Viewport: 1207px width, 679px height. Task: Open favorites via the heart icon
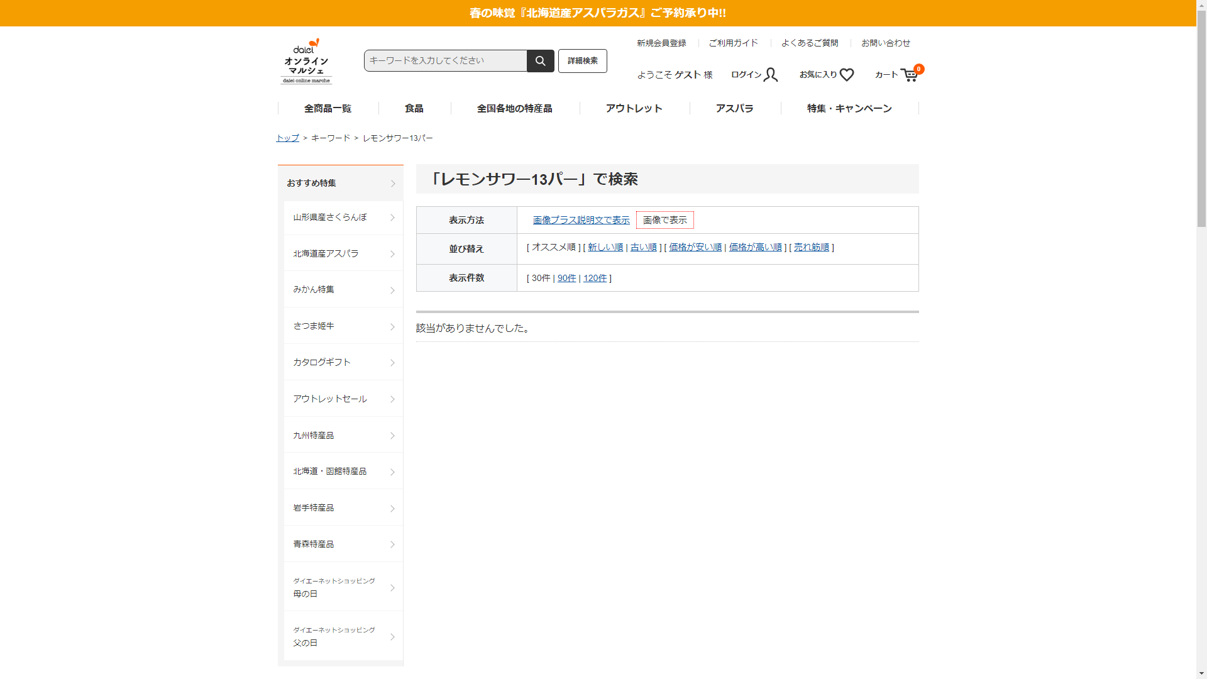point(846,75)
